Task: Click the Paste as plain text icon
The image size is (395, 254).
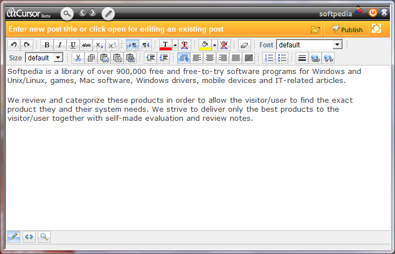Action: point(117,58)
